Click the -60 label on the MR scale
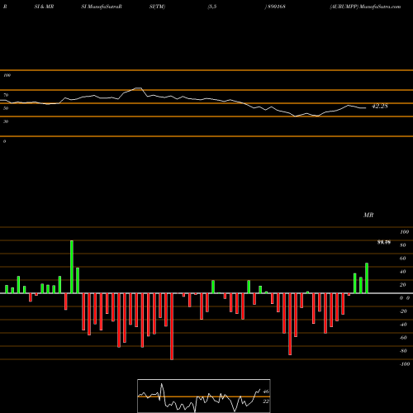The height and width of the screenshot is (413, 413). [403, 338]
